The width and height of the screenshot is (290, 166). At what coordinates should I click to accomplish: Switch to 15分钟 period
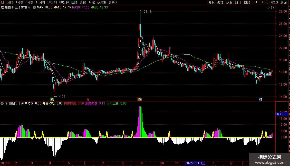click(x=41, y=2)
